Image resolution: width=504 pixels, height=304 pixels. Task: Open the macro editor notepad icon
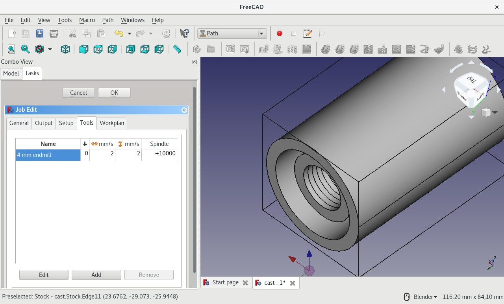click(x=308, y=33)
